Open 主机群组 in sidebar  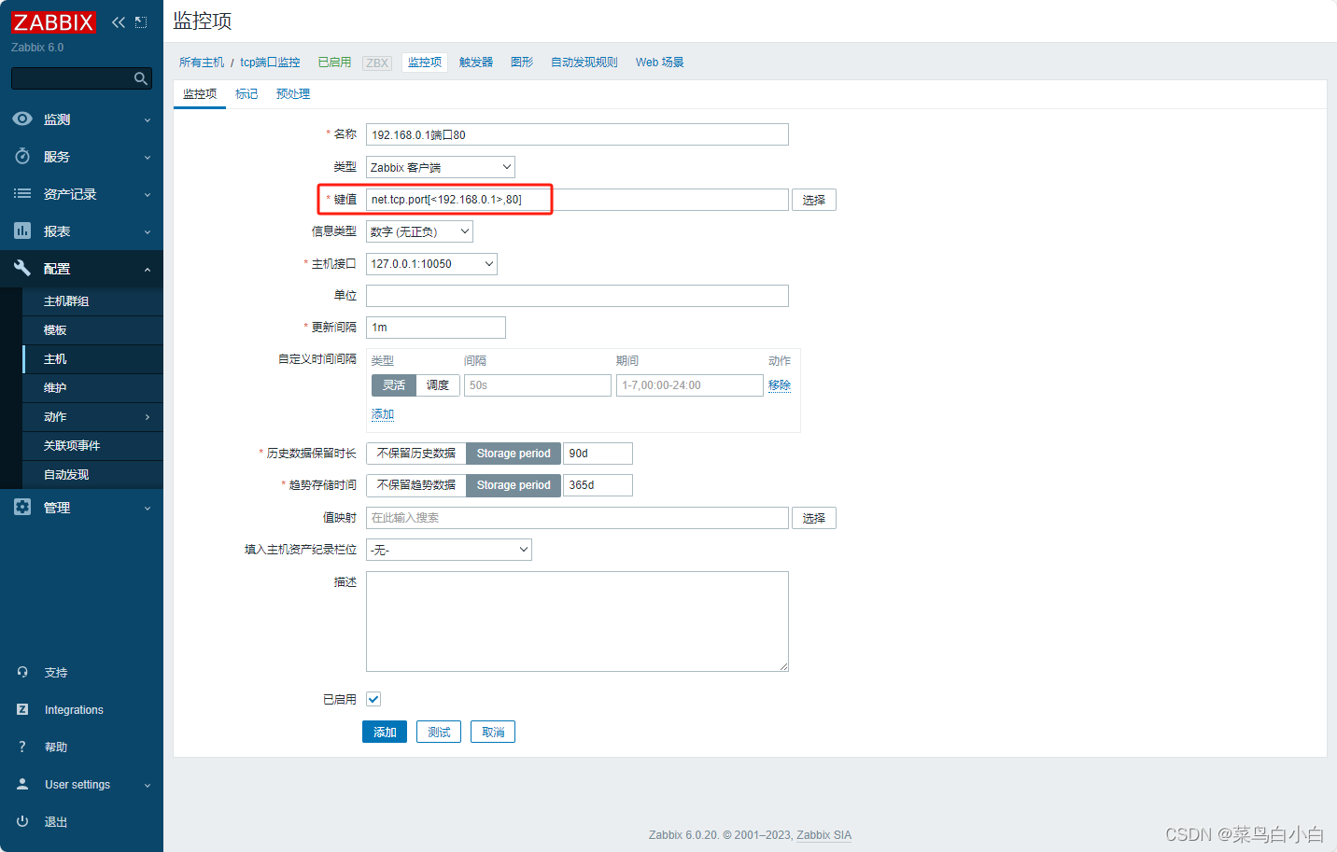pyautogui.click(x=92, y=301)
